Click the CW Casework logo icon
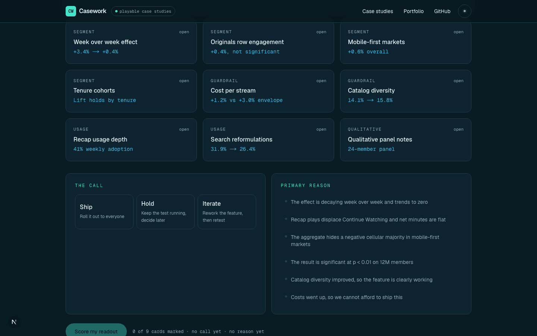This screenshot has width=537, height=336. pos(71,11)
